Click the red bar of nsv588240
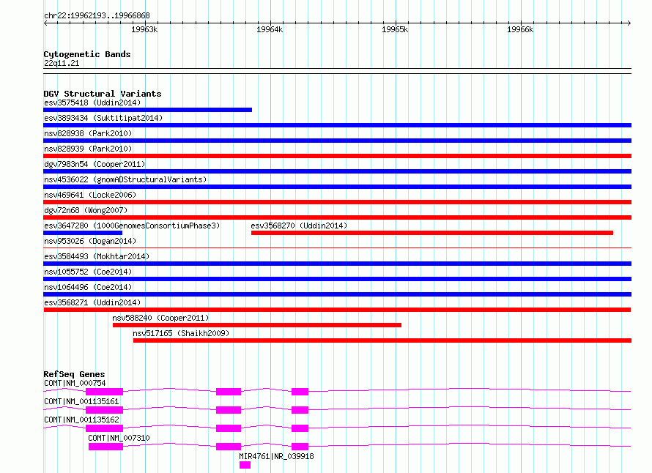 coord(257,325)
